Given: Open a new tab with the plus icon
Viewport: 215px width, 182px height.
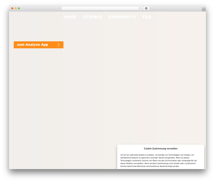Looking at the screenshot, I should [x=204, y=9].
